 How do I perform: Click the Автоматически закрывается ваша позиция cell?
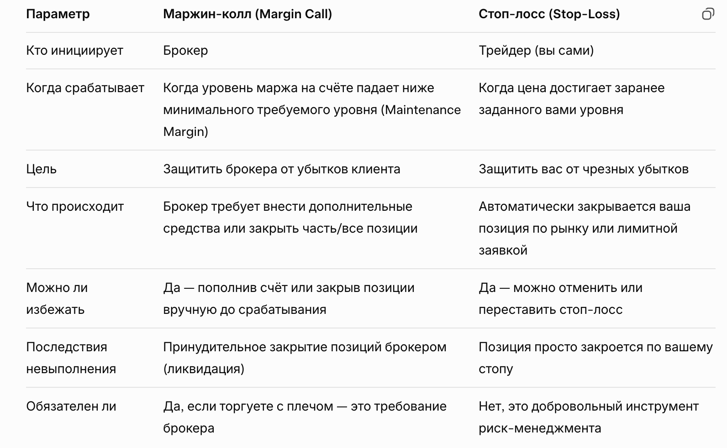(584, 228)
